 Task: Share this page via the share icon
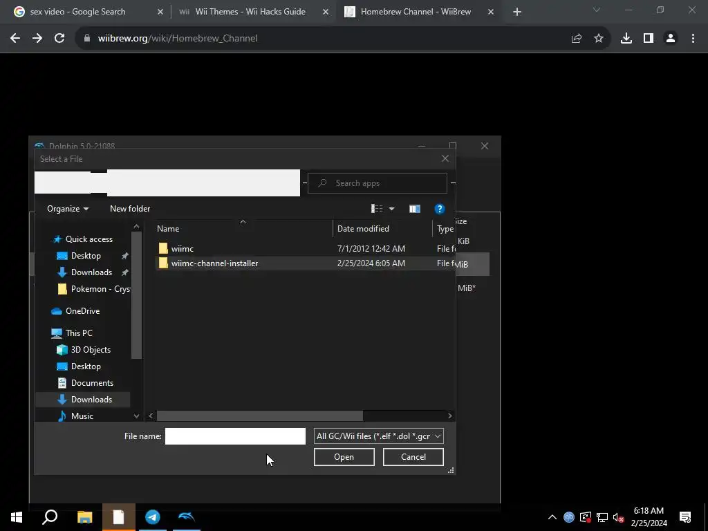click(x=577, y=39)
